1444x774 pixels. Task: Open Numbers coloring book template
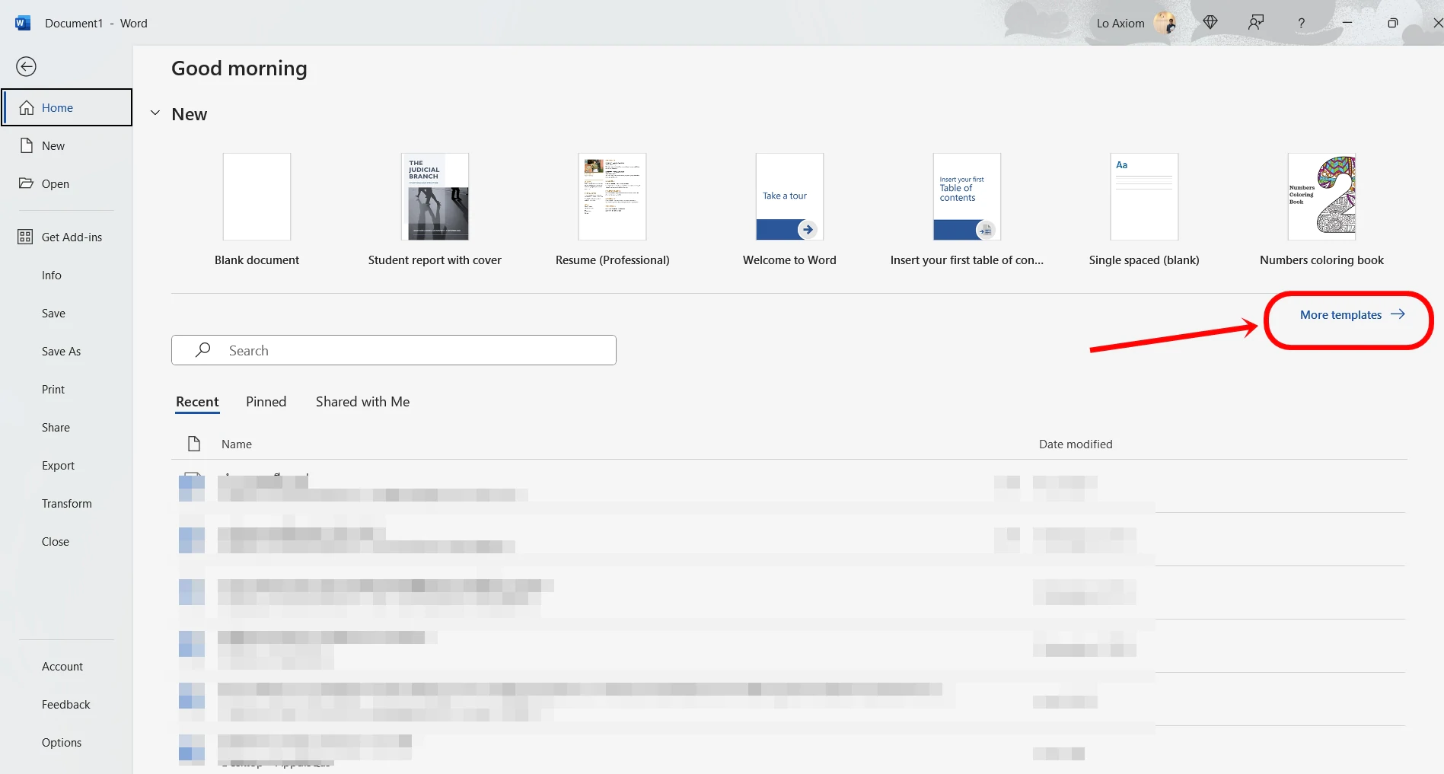pyautogui.click(x=1321, y=209)
